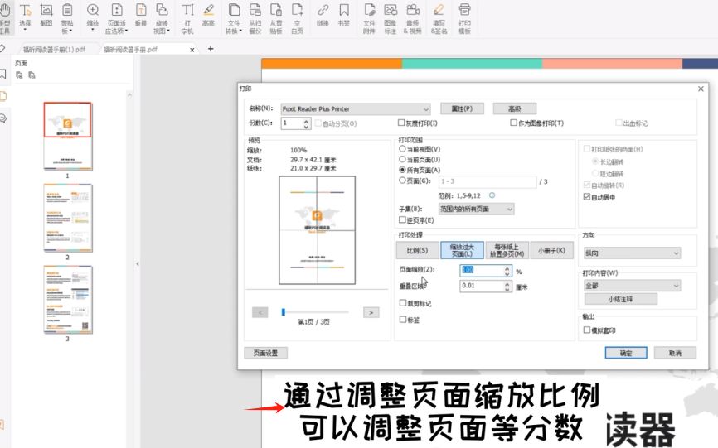Select the Highlight (高亮) tool
Image resolution: width=718 pixels, height=448 pixels.
[x=208, y=15]
